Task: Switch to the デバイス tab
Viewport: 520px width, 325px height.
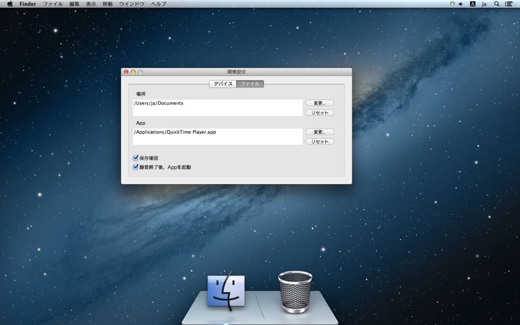Action: pyautogui.click(x=223, y=84)
